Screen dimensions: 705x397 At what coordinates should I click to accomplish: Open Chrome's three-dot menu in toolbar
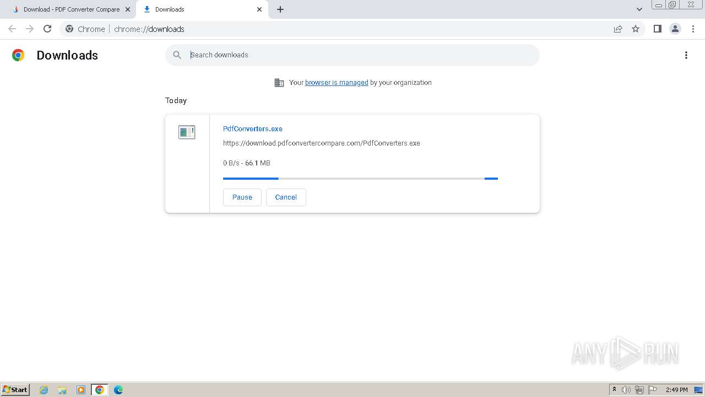pos(693,29)
